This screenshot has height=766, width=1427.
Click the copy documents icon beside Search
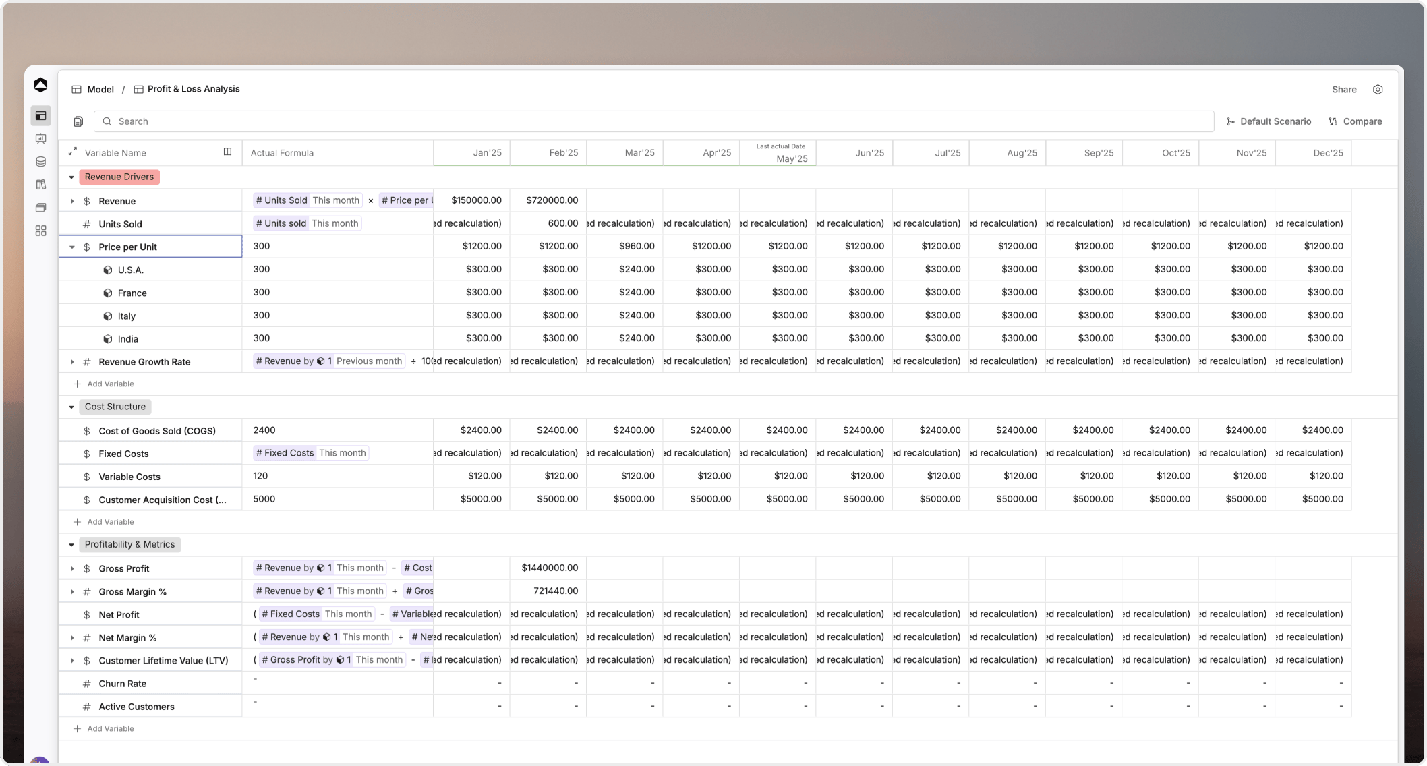(78, 121)
